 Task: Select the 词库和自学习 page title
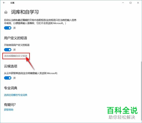tap(25, 12)
